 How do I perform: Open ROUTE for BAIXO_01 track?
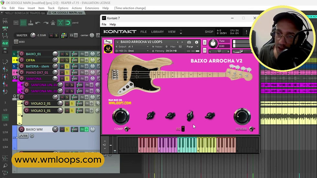(x=74, y=54)
